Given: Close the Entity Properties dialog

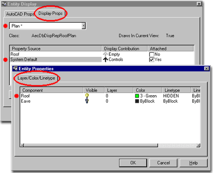Looking at the screenshot, I should click(x=206, y=68).
